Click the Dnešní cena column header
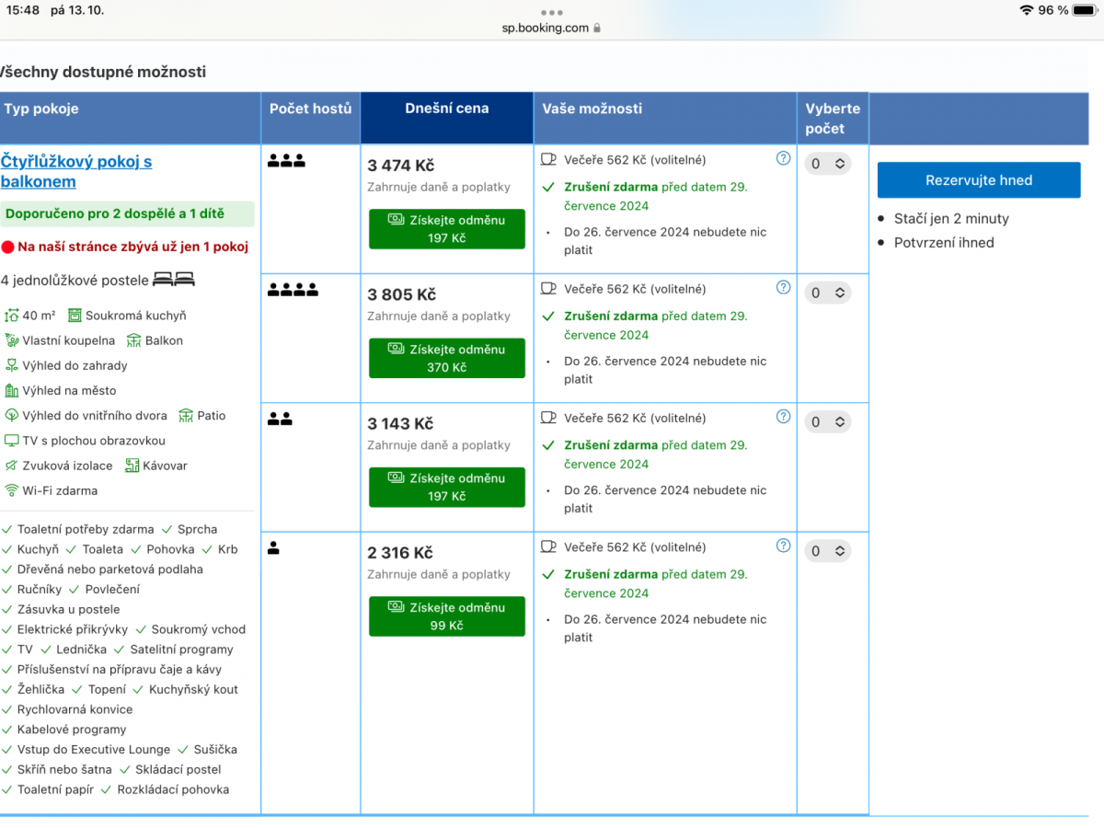This screenshot has height=828, width=1104. tap(446, 109)
